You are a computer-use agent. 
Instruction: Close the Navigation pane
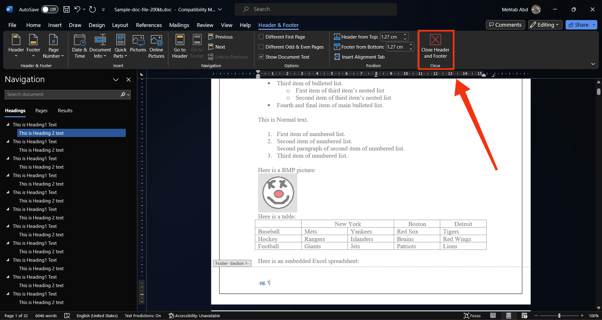click(x=129, y=80)
